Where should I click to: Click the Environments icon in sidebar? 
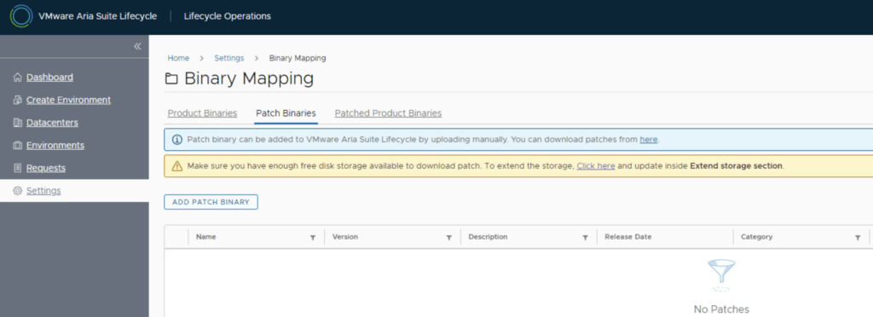tap(17, 146)
